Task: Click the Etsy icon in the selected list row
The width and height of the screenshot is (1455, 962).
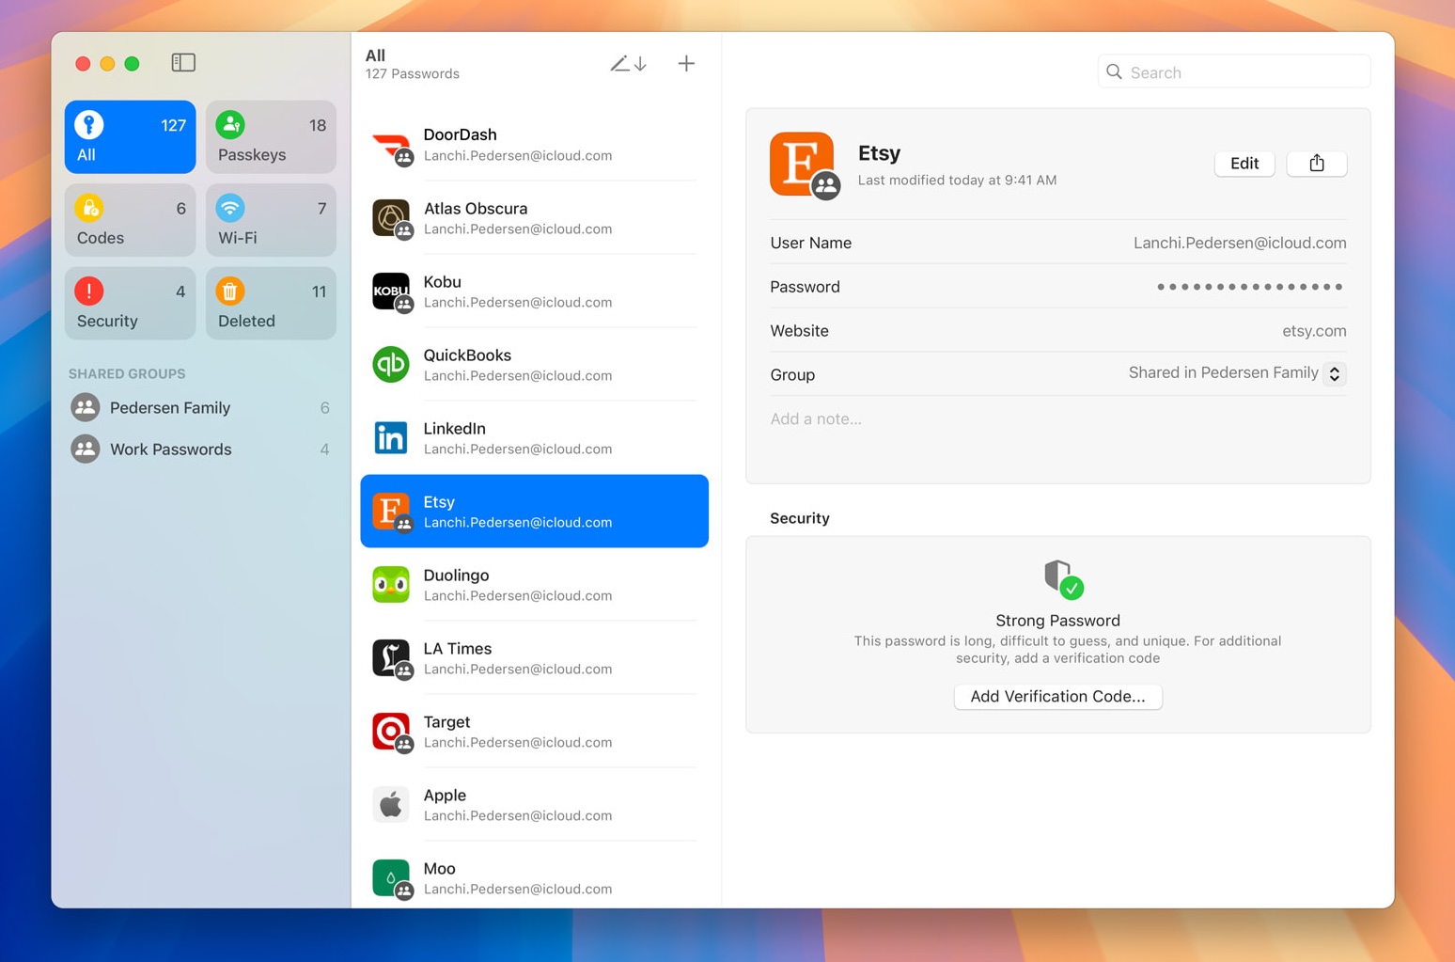Action: tap(391, 512)
